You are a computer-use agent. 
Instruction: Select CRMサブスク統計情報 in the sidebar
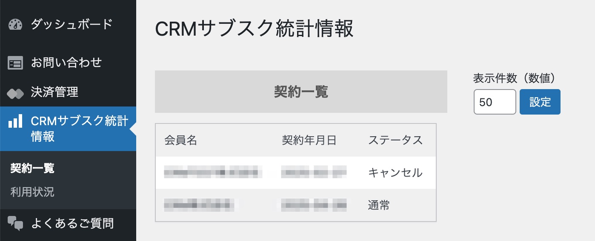point(79,129)
